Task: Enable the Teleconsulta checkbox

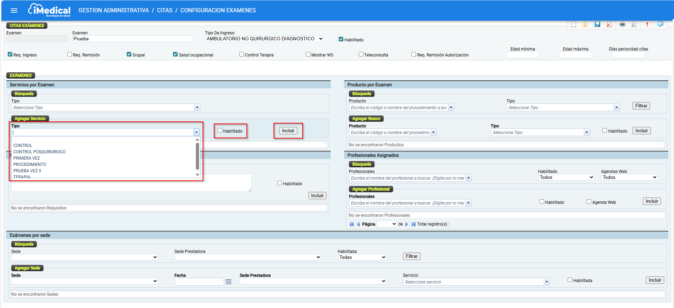Action: [361, 54]
